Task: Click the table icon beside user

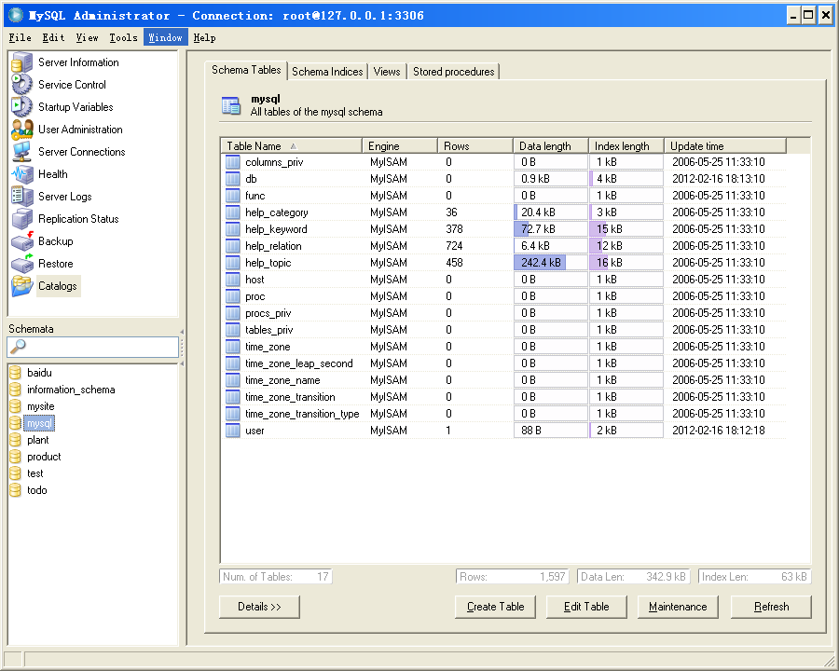Action: coord(233,431)
